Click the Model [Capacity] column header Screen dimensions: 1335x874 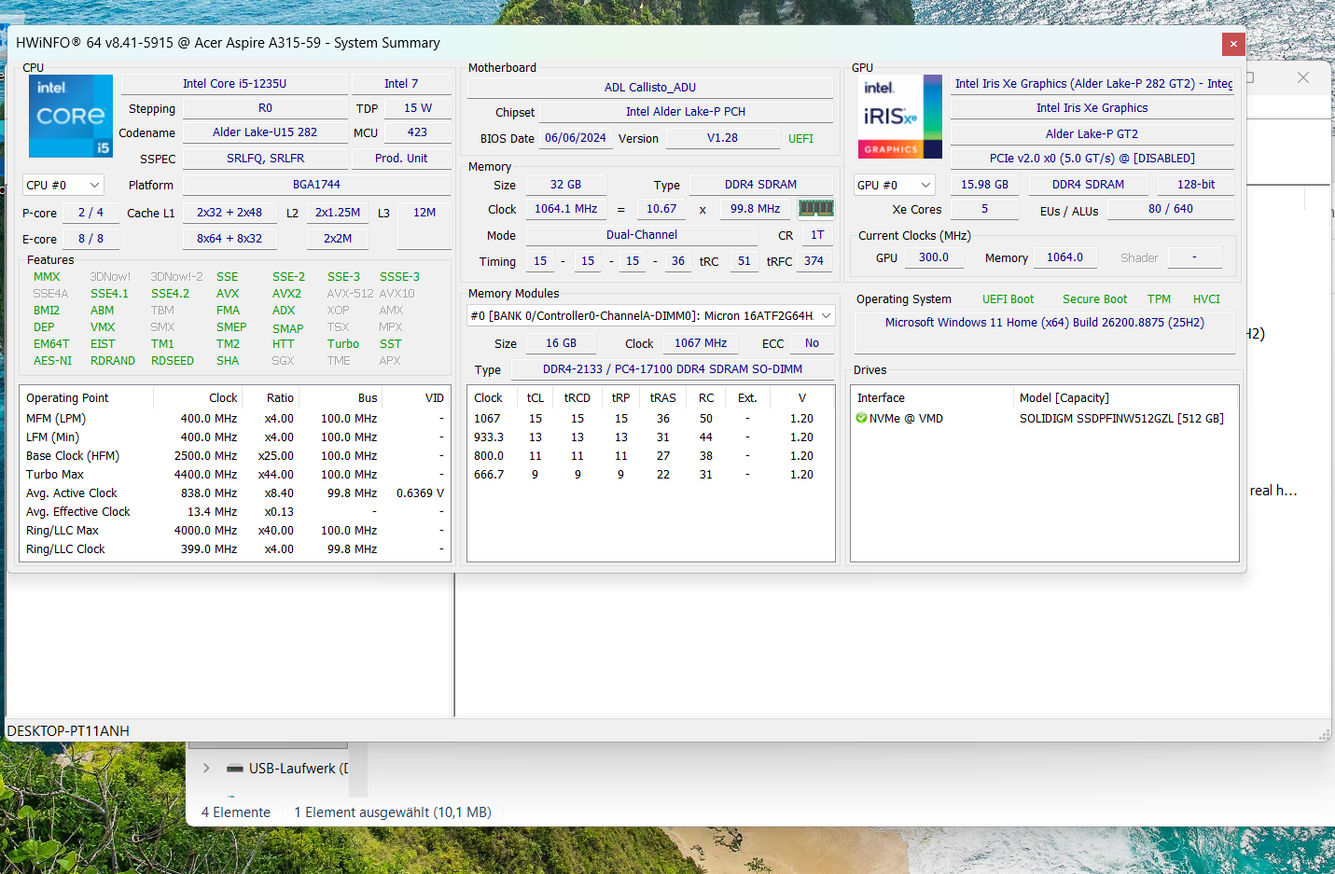pos(1126,398)
